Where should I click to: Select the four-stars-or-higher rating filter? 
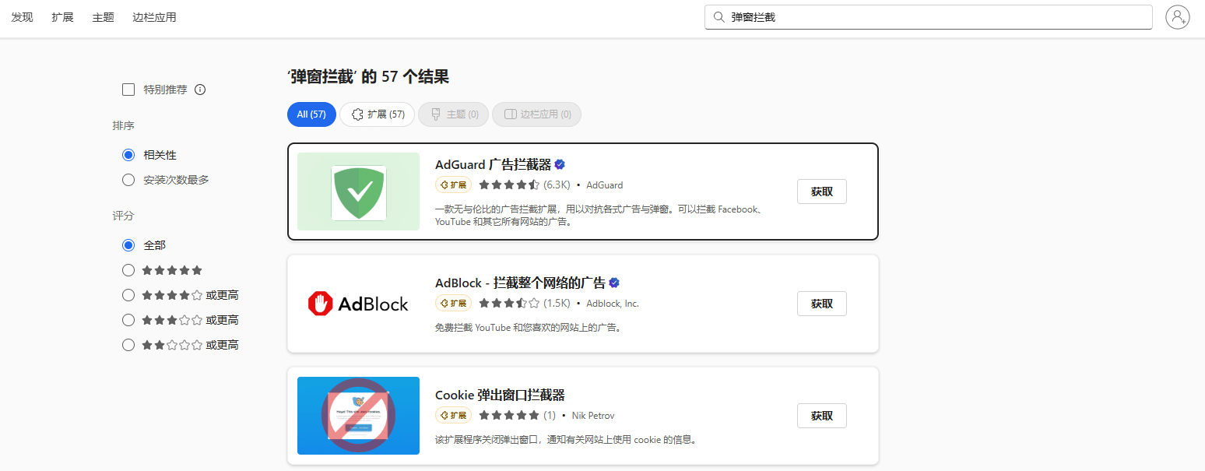[128, 294]
